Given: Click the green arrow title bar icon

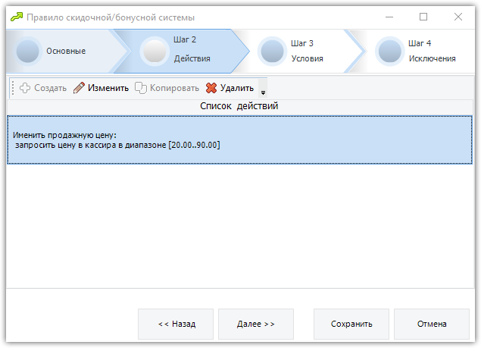Looking at the screenshot, I should (x=17, y=17).
